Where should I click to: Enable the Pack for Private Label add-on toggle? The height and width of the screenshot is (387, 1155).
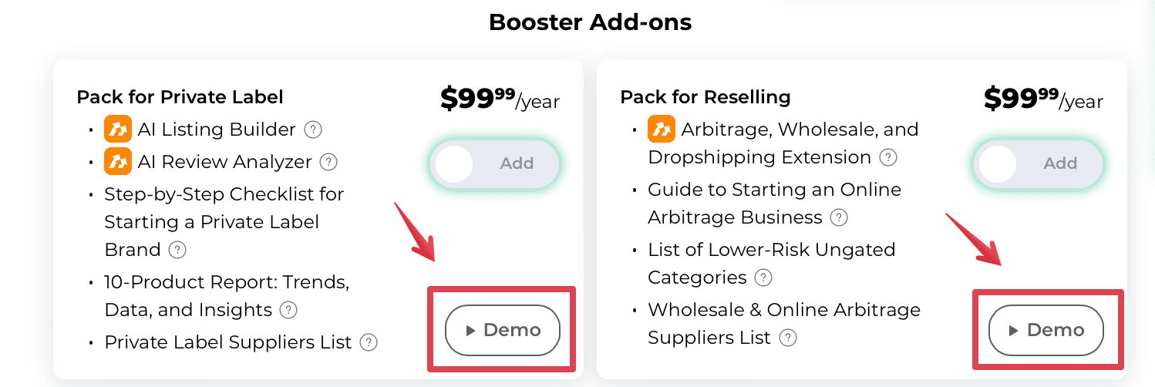pyautogui.click(x=494, y=163)
